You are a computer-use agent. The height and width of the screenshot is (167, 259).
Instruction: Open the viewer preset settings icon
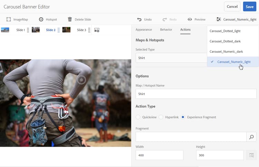coord(218,19)
